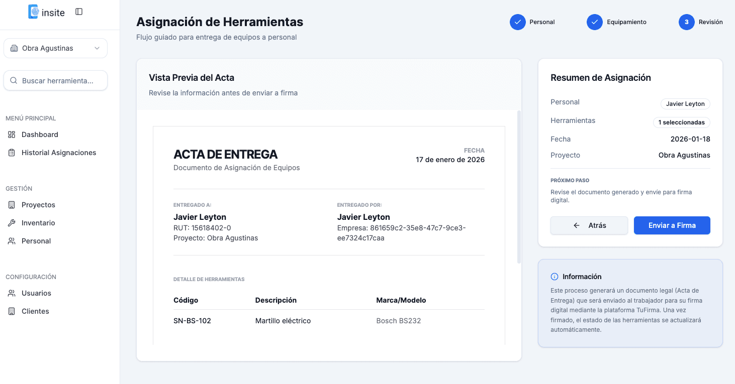Click the Usuarios icon under Configuración
Viewport: 735px width, 384px height.
coord(11,293)
